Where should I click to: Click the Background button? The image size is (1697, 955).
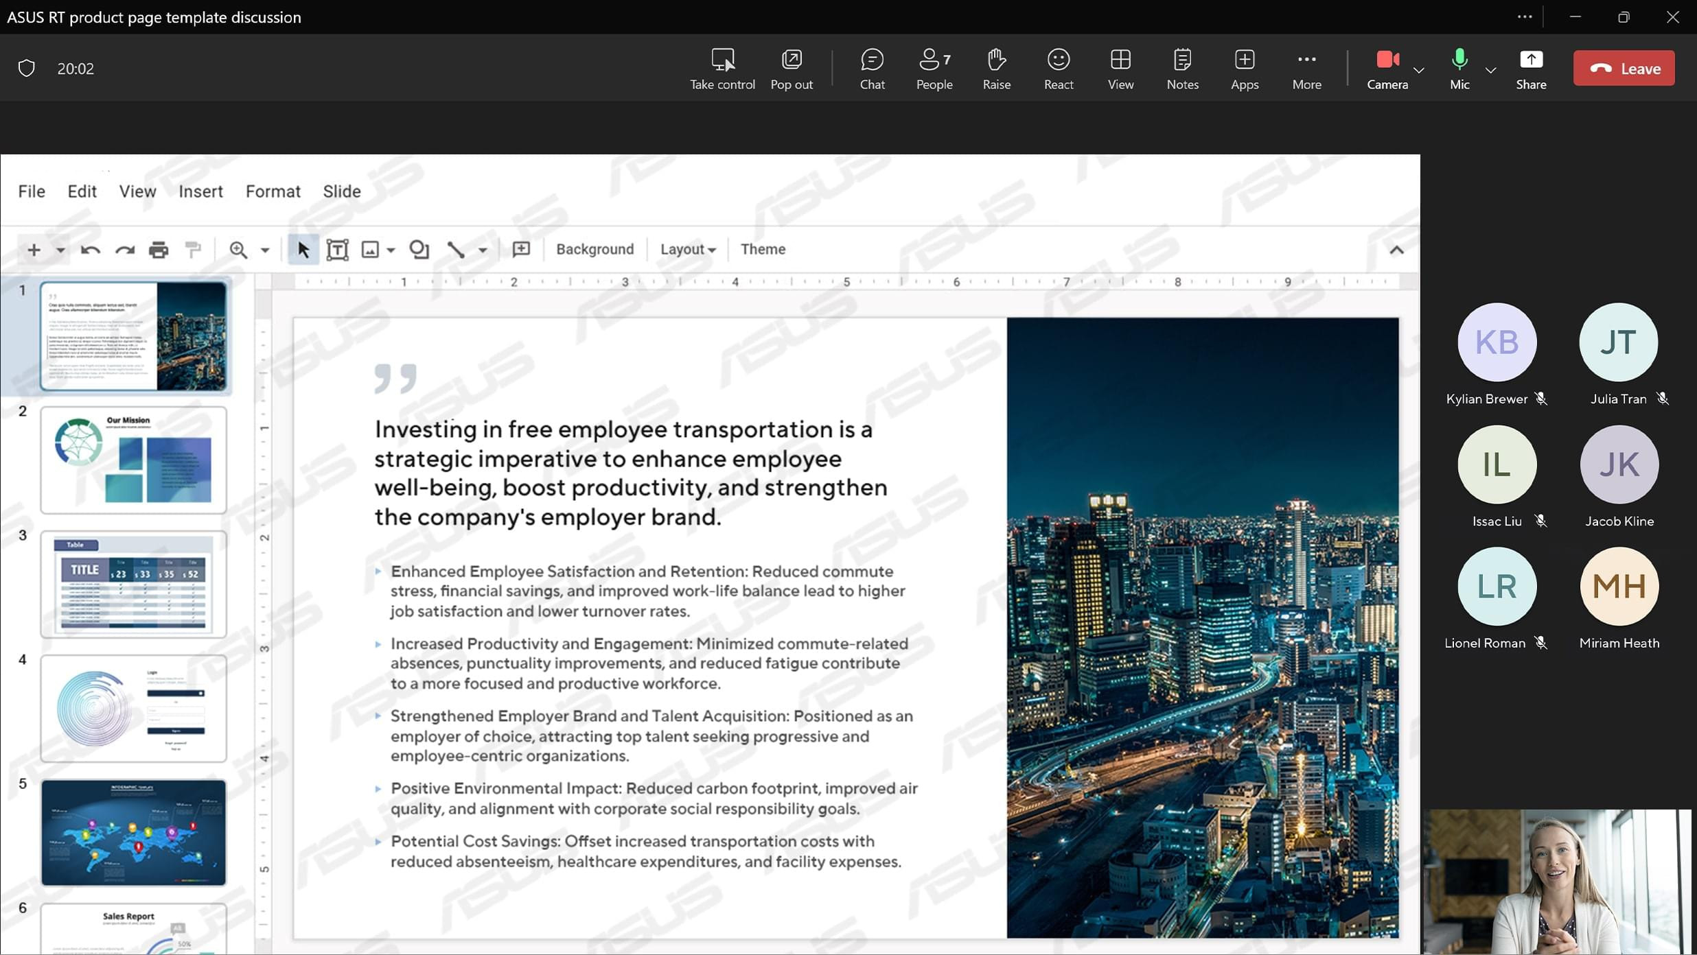pyautogui.click(x=594, y=250)
